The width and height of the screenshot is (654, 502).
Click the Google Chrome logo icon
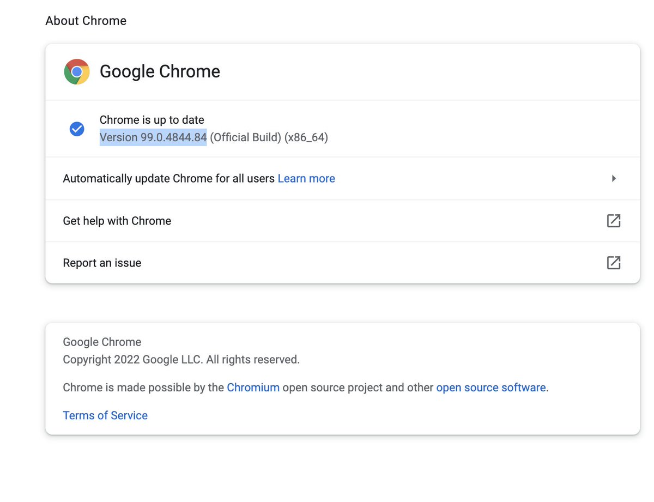[77, 72]
